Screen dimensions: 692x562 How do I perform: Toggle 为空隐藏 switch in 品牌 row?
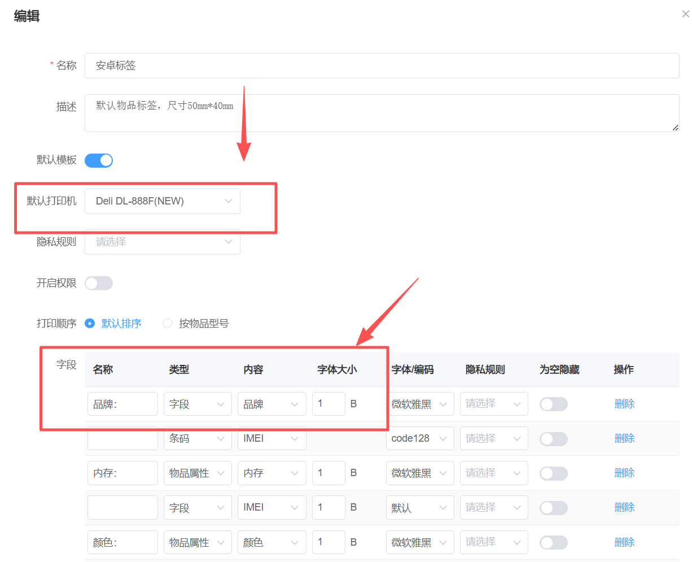click(x=553, y=404)
